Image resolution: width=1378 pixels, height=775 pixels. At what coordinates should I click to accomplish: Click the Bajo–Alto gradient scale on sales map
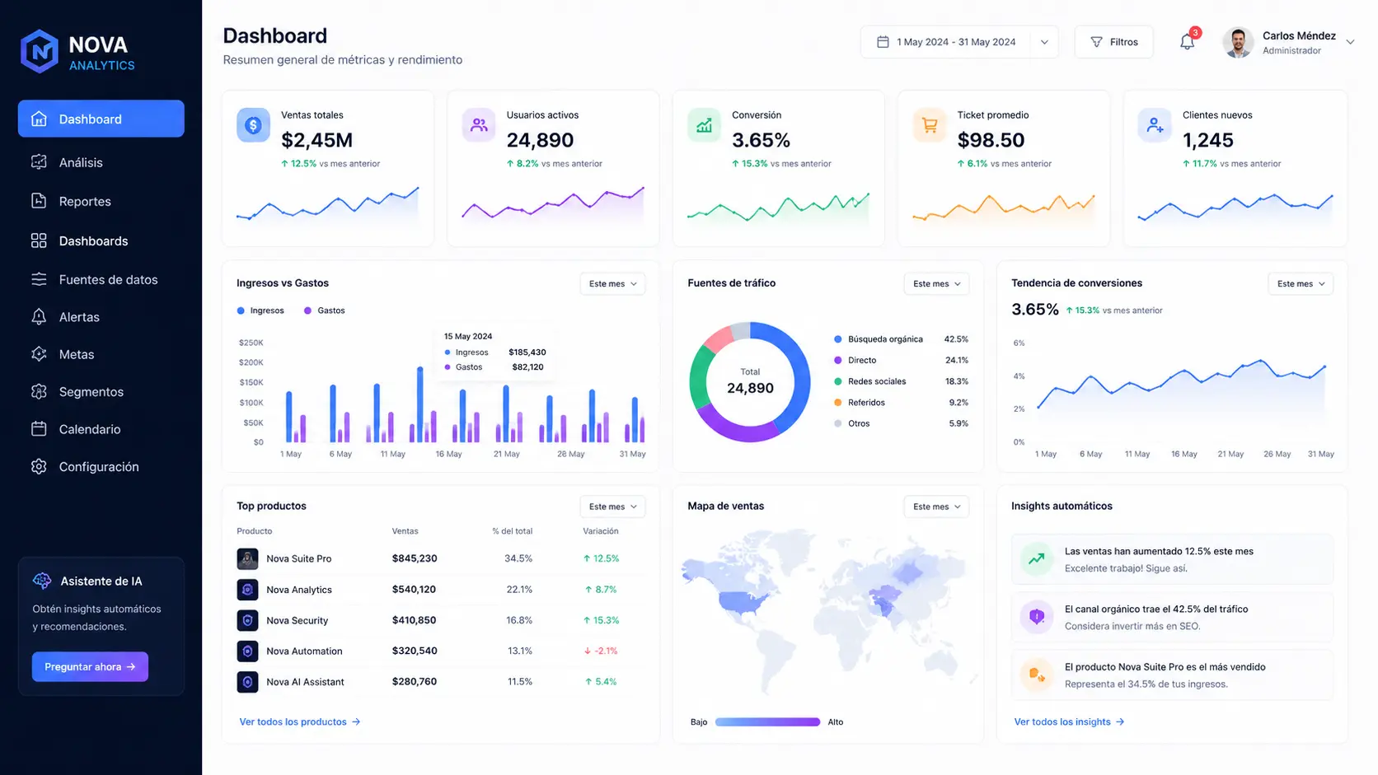[767, 722]
